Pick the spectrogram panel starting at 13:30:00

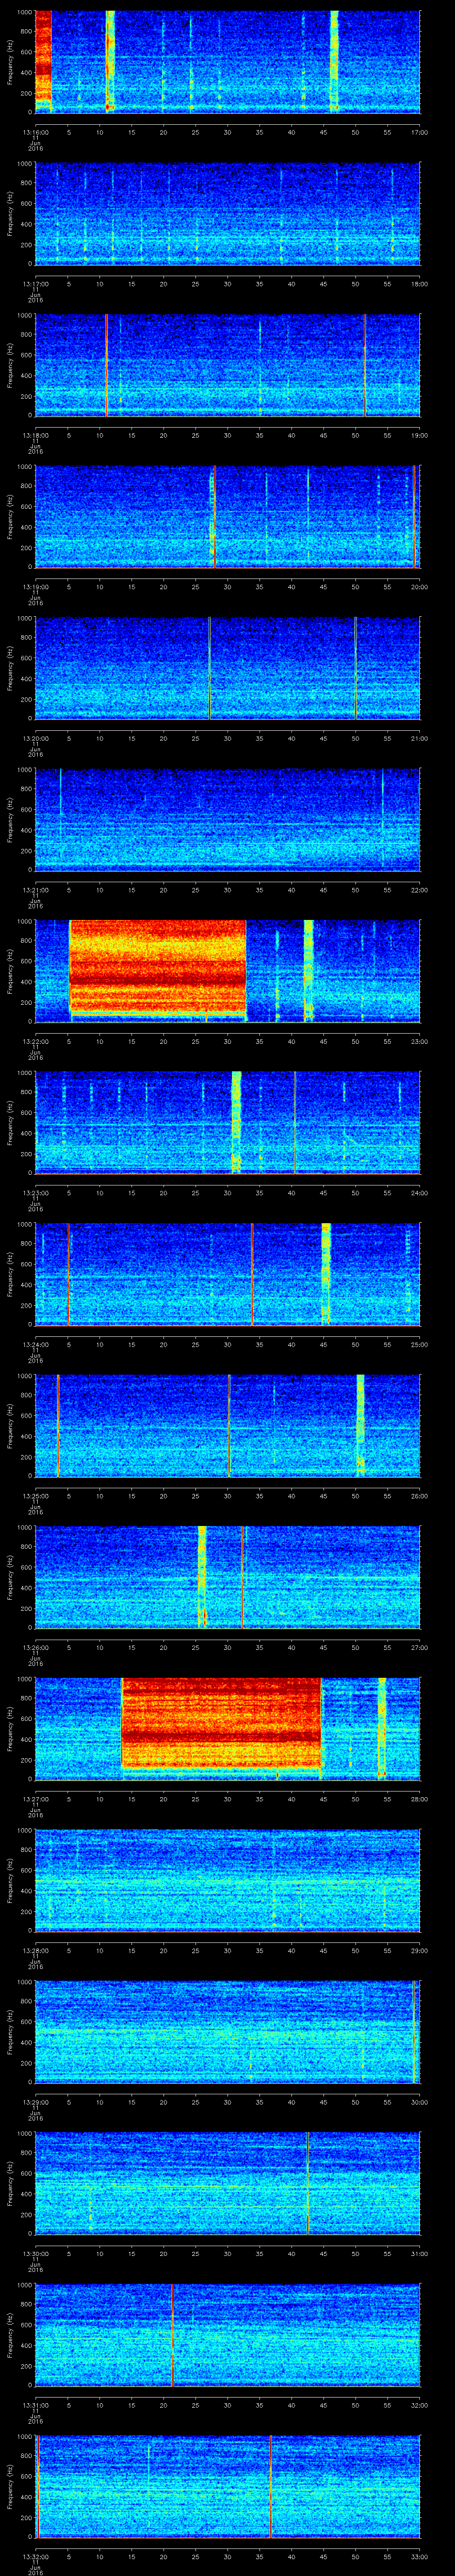click(x=227, y=2183)
